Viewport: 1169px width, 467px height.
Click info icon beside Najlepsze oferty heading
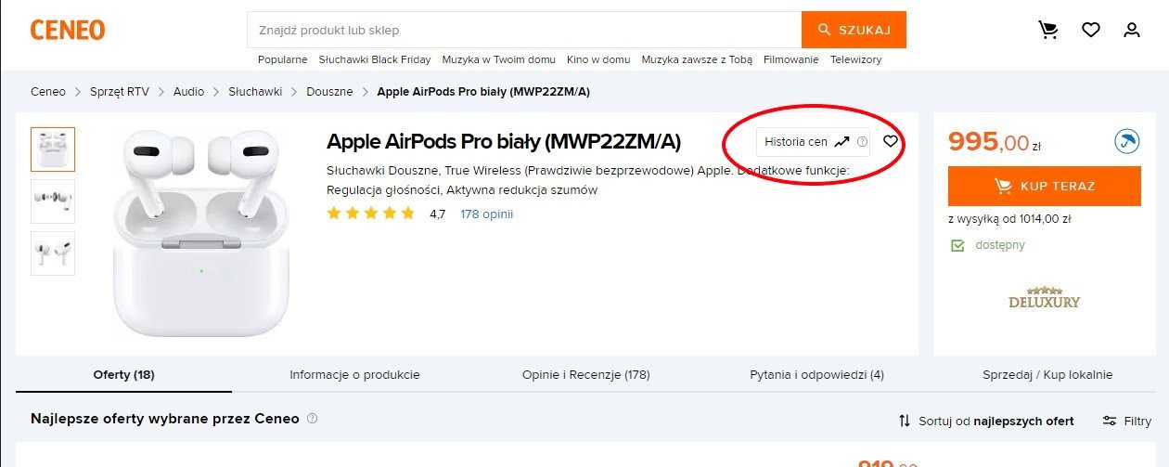(x=312, y=419)
